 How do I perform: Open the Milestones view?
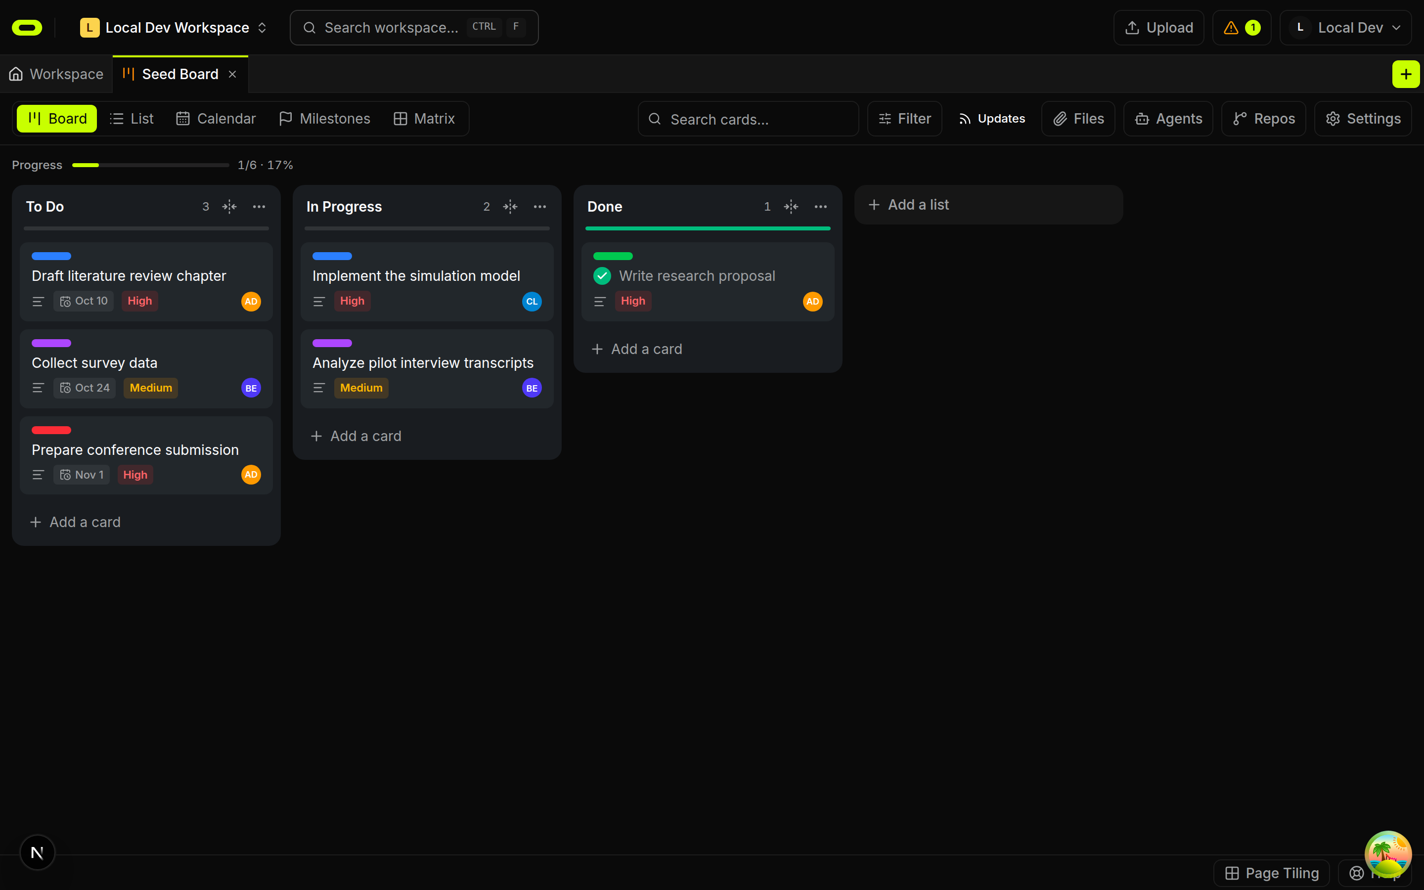[x=325, y=119]
